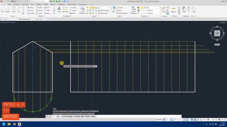Click the Scale tool
The height and width of the screenshot is (127, 227).
click(x=39, y=13)
